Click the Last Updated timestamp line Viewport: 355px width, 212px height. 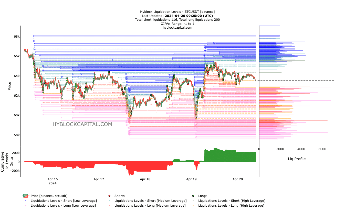[177, 16]
